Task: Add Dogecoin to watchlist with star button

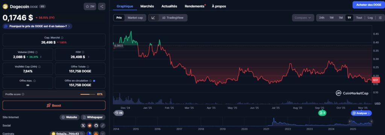Action: pyautogui.click(x=90, y=7)
